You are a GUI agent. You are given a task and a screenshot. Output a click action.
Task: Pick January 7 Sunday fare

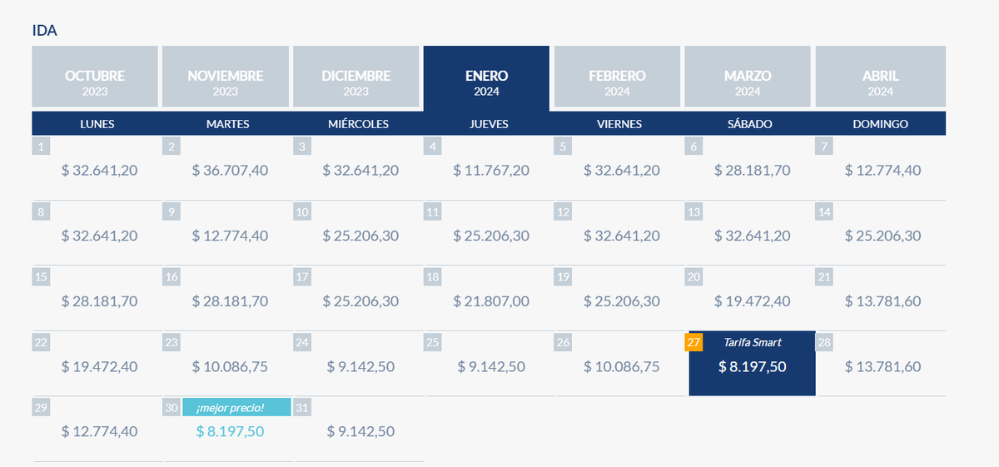tap(882, 171)
